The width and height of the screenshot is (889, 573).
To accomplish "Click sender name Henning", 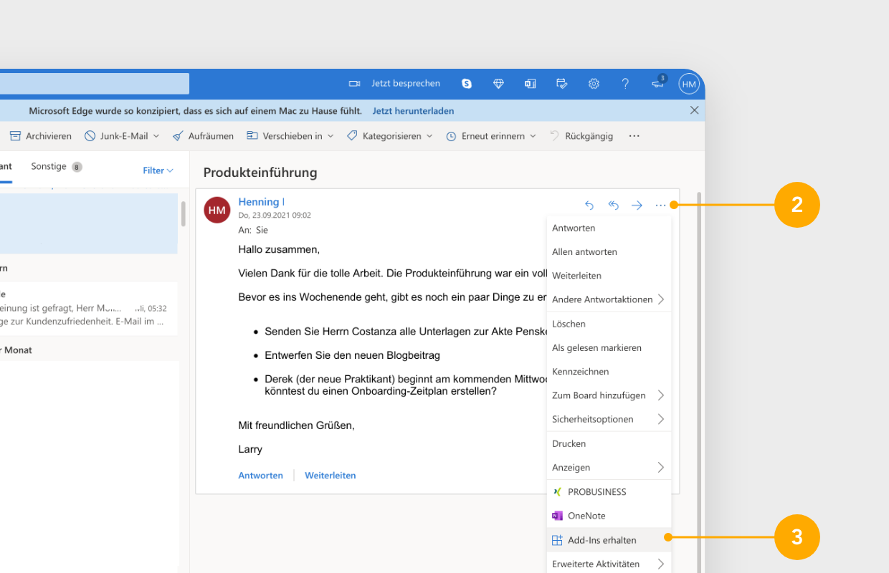I will pos(261,202).
